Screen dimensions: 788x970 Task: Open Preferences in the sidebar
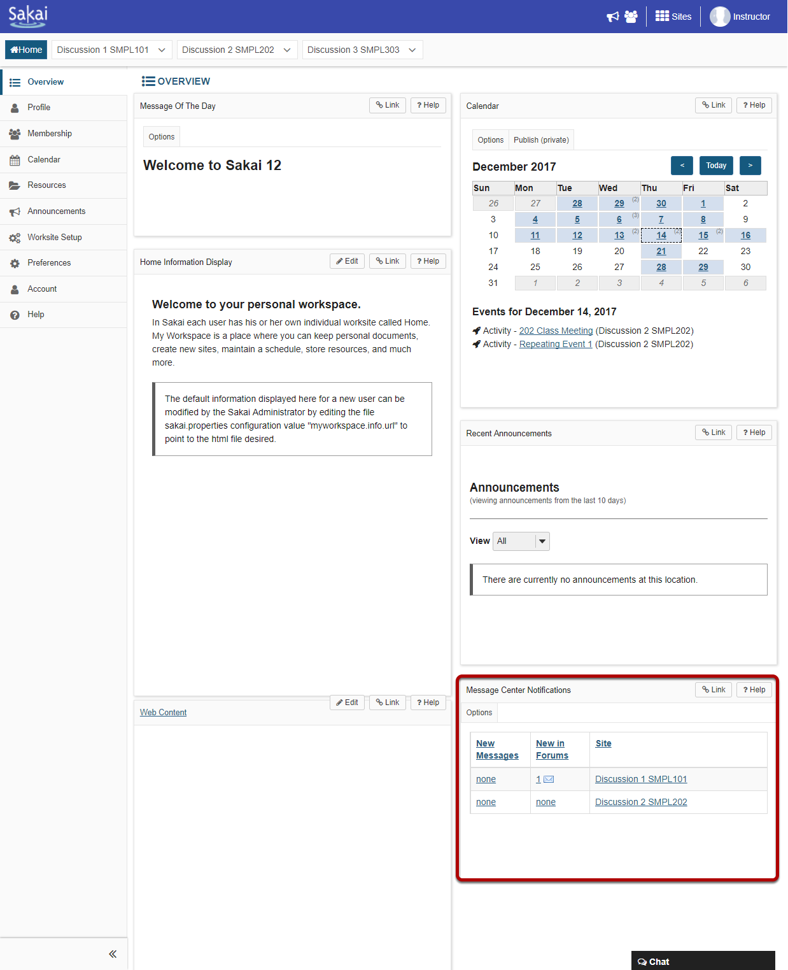64,263
